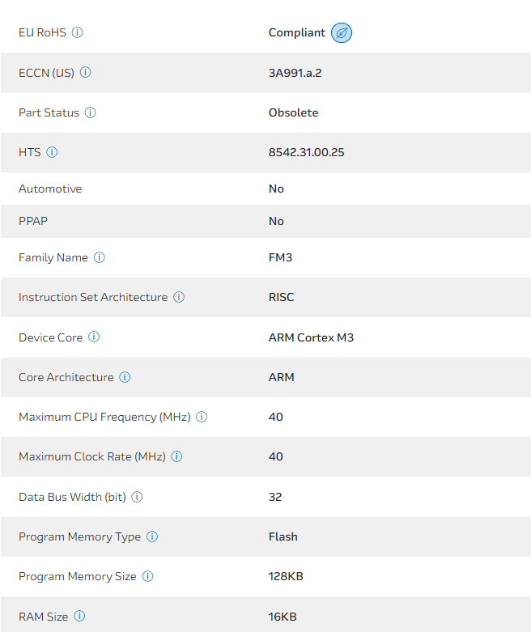Show info for Core Architecture
Viewport: 531px width, 632px height.
point(125,377)
